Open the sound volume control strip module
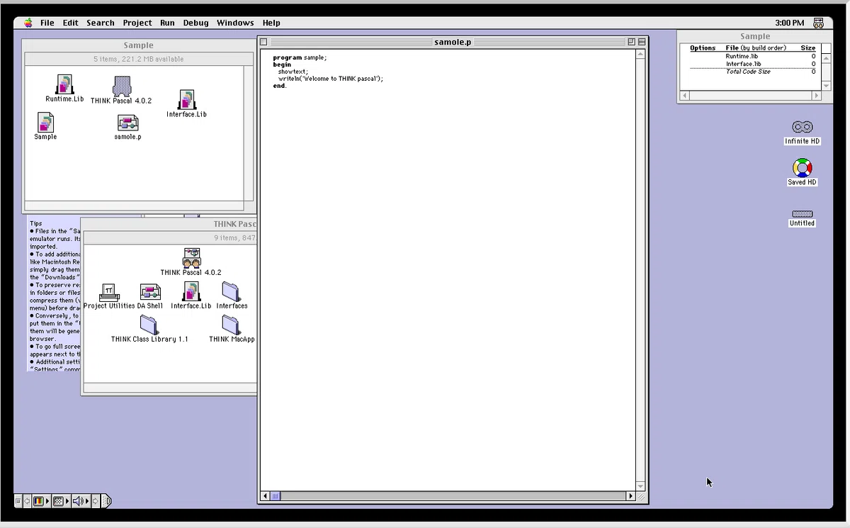Viewport: 850px width, 528px height. pos(79,501)
